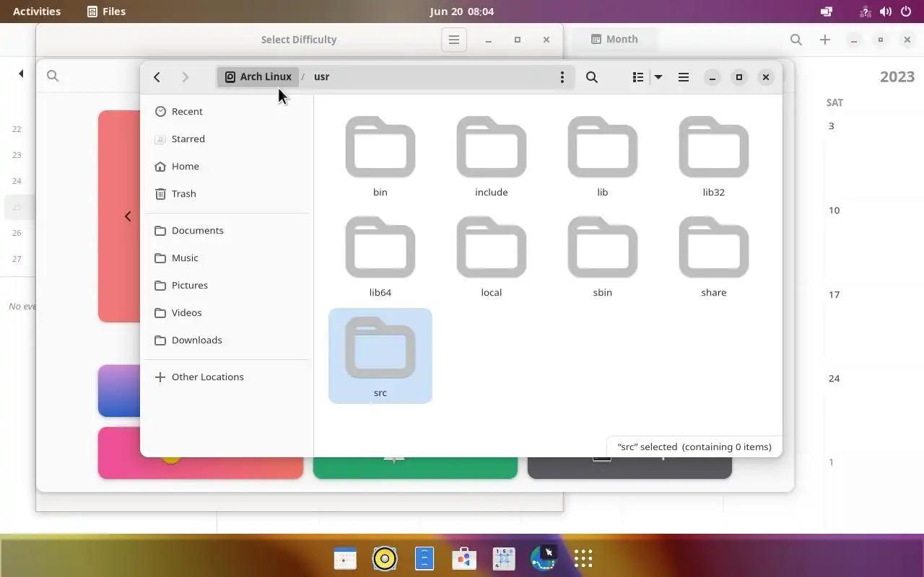The height and width of the screenshot is (577, 924).
Task: Add a new Calendar event
Action: pos(824,40)
